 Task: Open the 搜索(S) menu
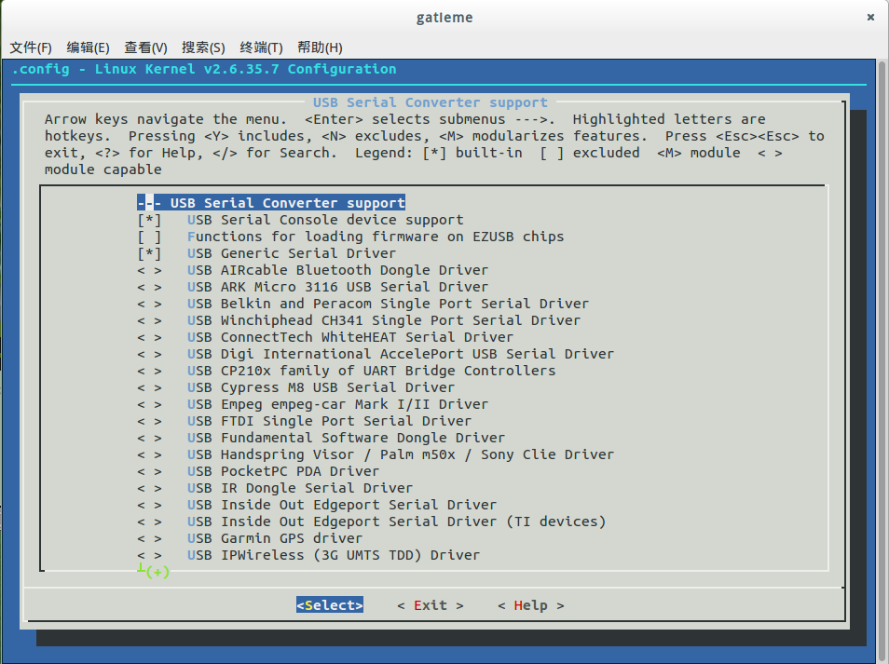[203, 47]
